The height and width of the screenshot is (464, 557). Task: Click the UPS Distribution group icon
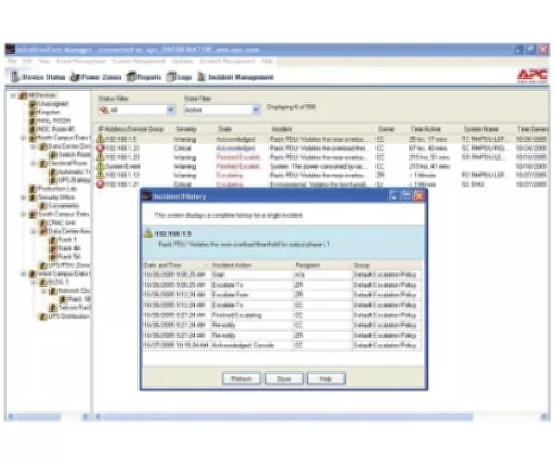click(43, 316)
